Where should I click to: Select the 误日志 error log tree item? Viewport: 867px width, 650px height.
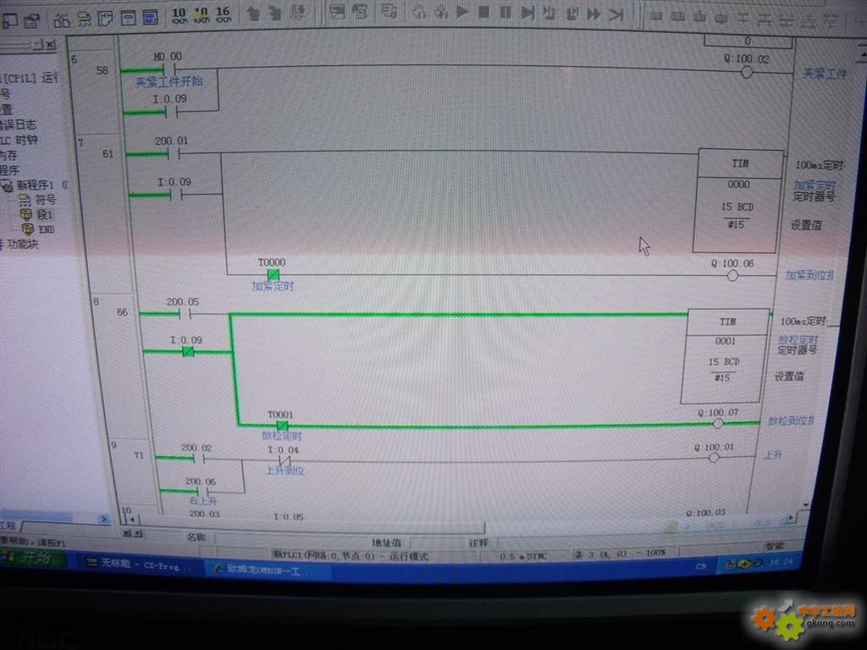click(x=18, y=125)
